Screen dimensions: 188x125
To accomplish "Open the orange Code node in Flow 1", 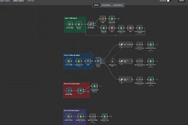I will [103, 19].
